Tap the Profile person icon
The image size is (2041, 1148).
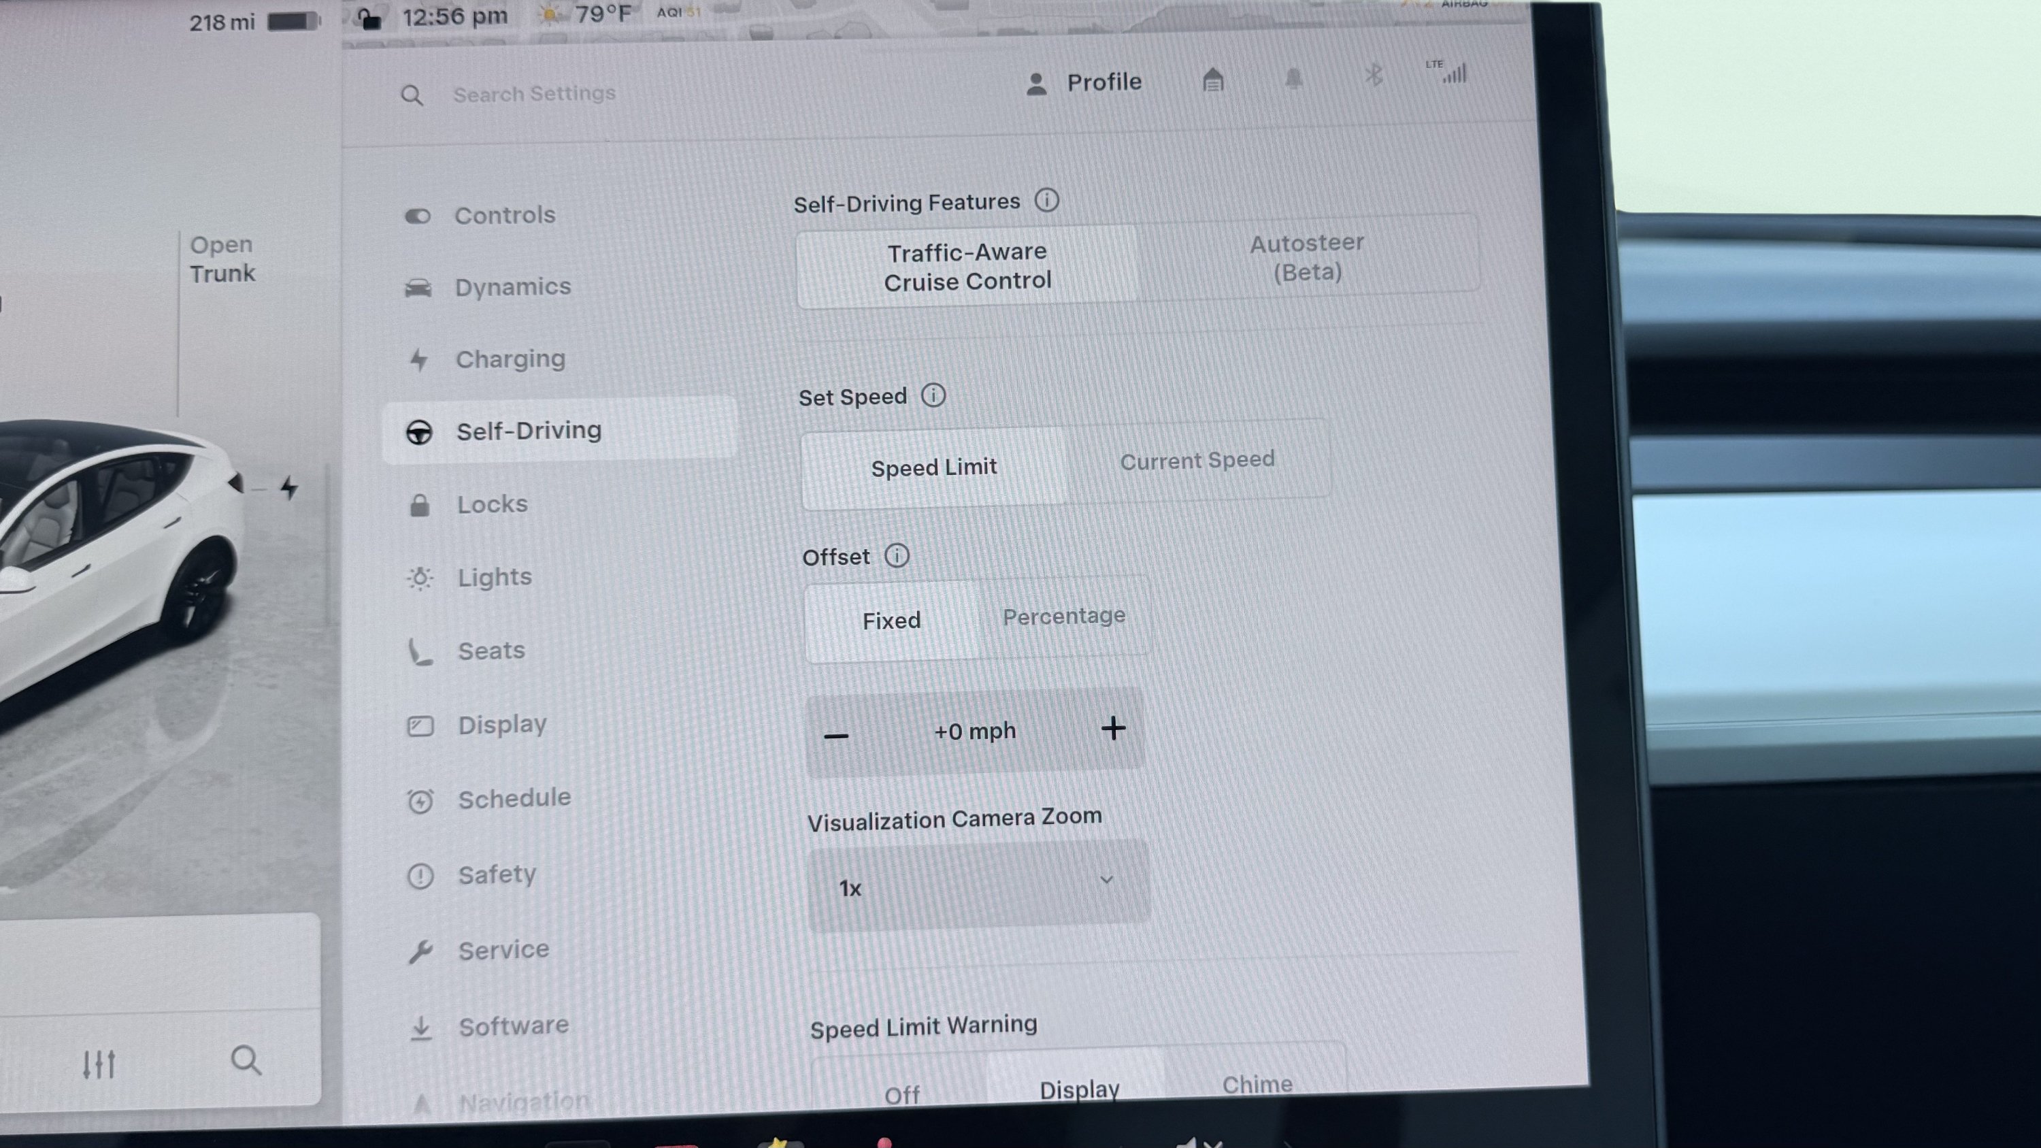point(1036,83)
